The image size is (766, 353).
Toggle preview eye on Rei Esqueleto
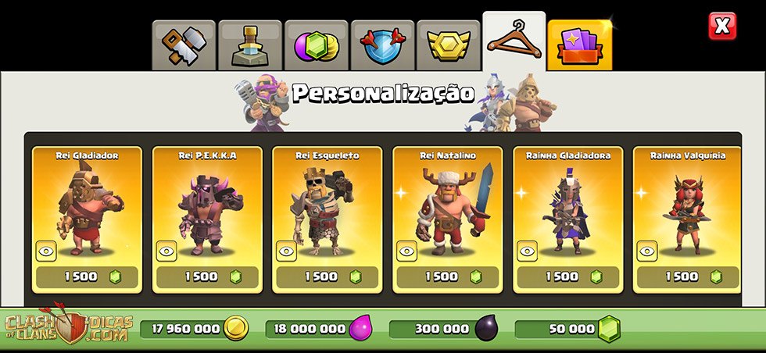point(287,251)
